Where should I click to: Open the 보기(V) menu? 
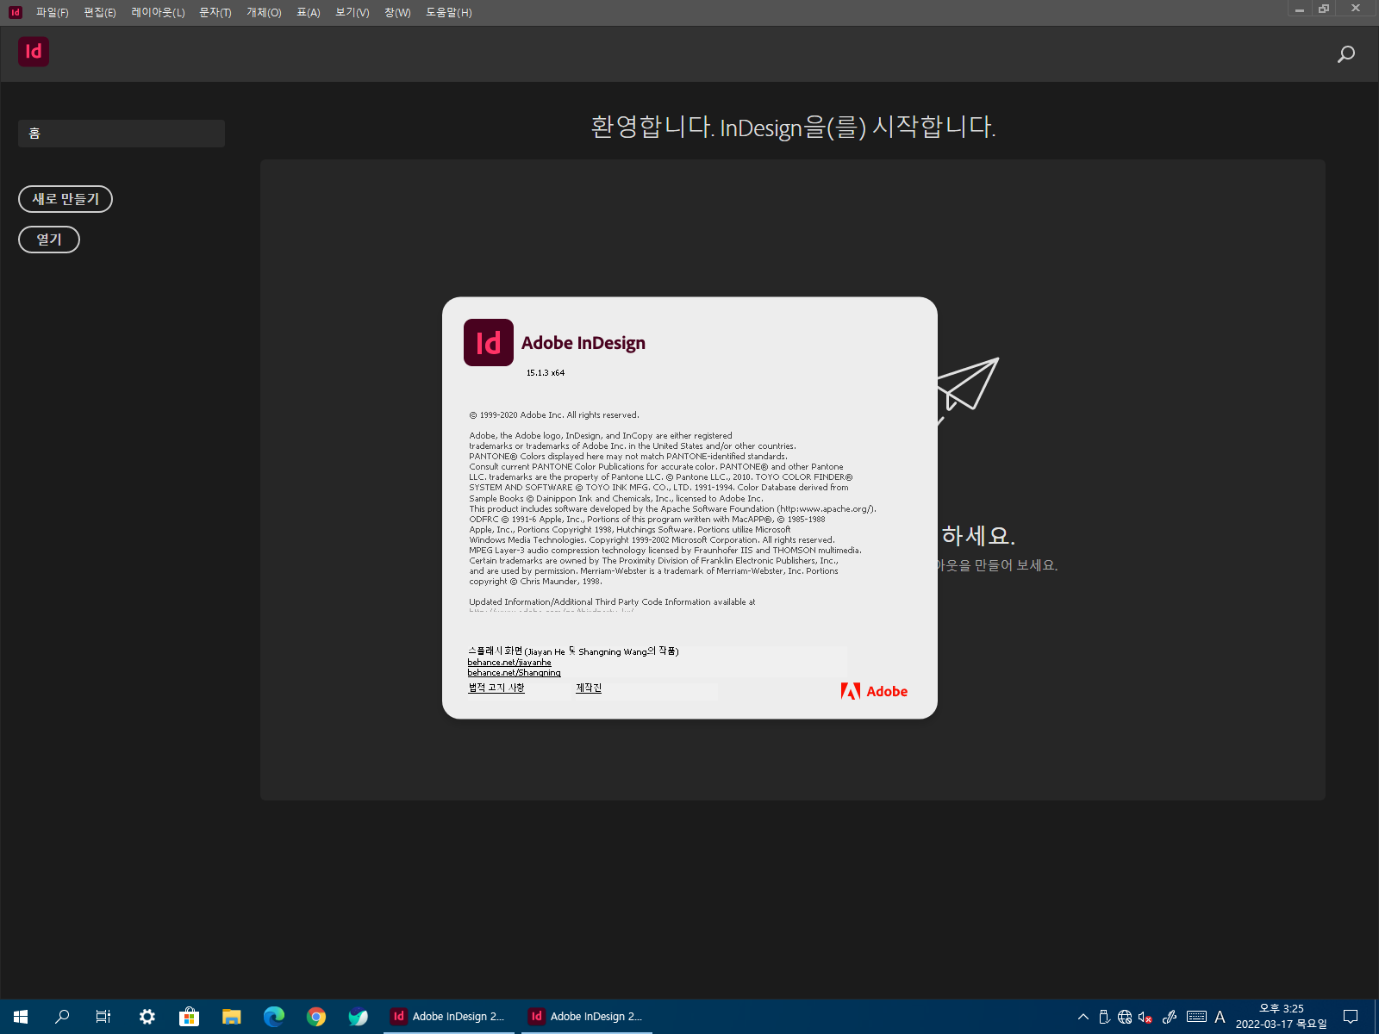point(352,12)
